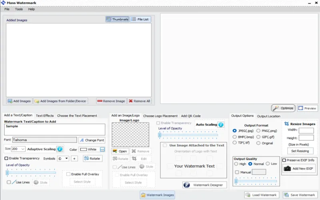This screenshot has width=320, height=200.
Task: Click Watermark Images button
Action: coord(157,195)
